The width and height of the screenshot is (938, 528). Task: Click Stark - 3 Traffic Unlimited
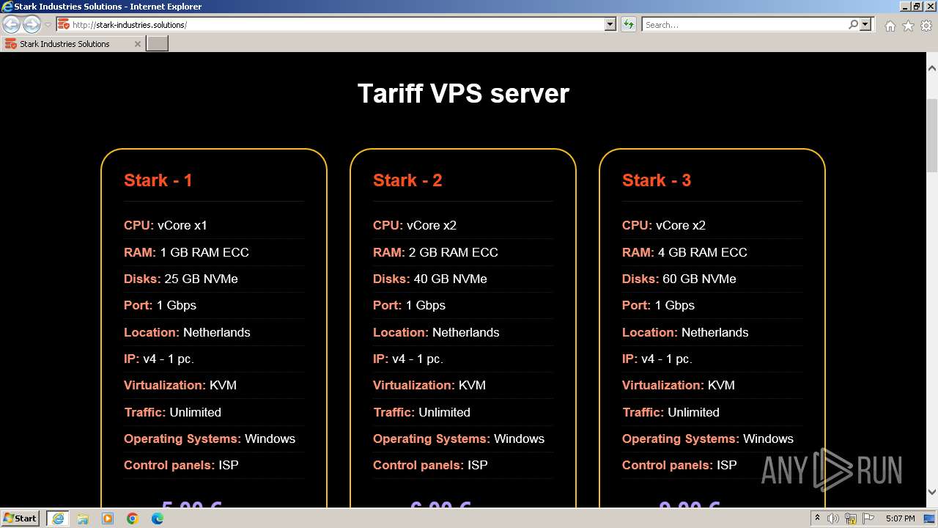coord(671,412)
